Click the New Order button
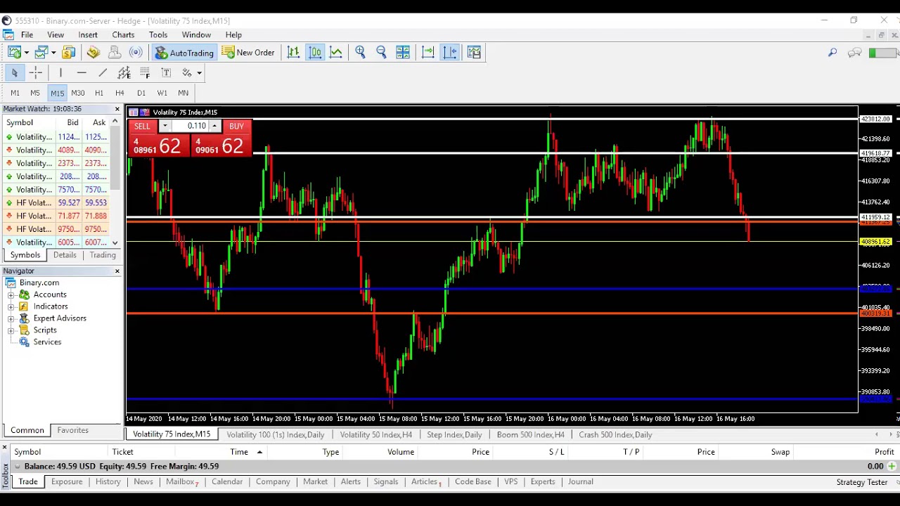Image resolution: width=900 pixels, height=506 pixels. tap(248, 53)
